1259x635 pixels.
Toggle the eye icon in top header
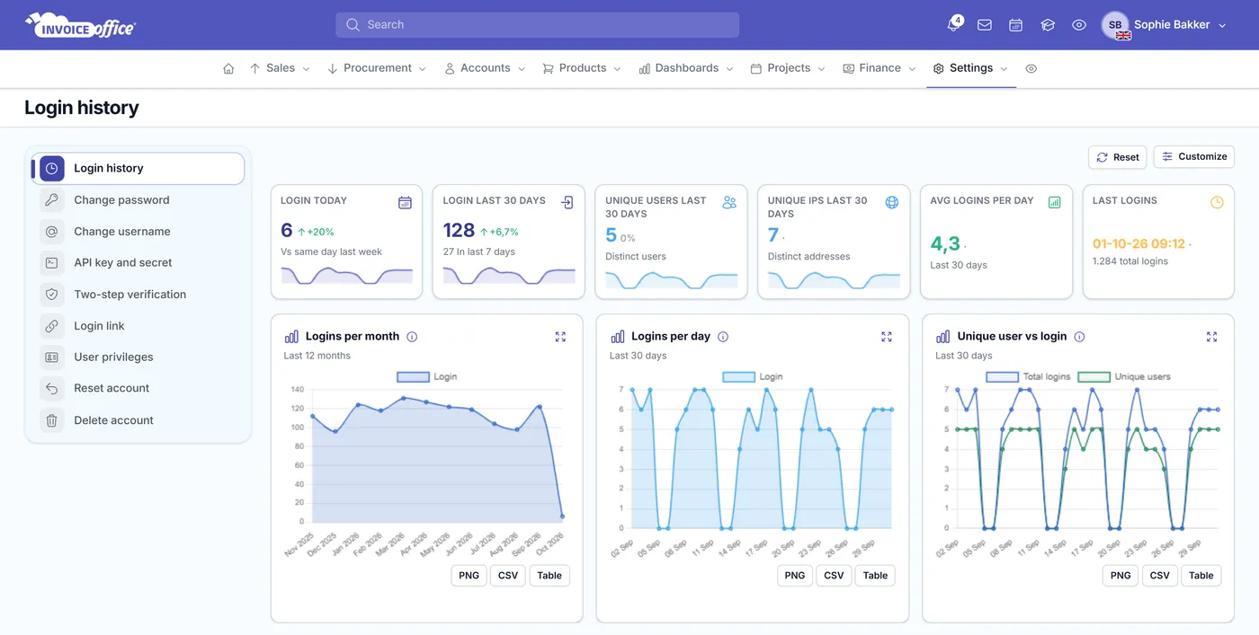[1079, 25]
